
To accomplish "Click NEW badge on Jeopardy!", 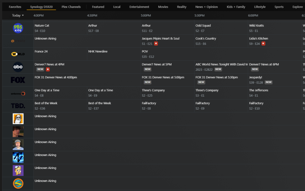I will pos(269,82).
